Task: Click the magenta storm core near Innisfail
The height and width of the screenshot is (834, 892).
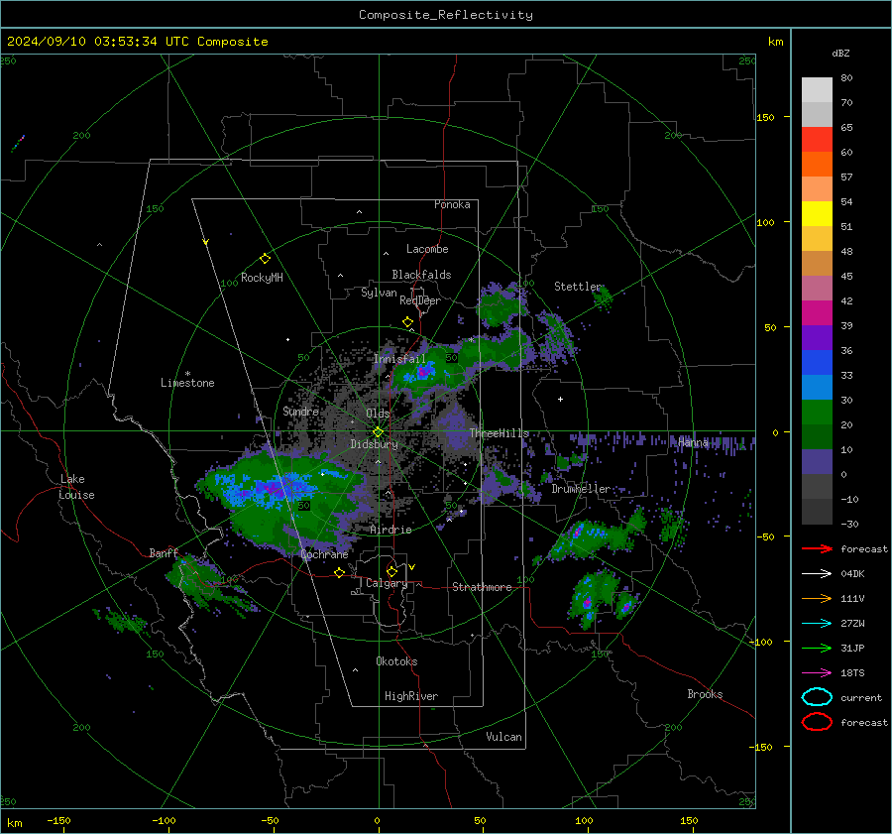Action: click(422, 372)
